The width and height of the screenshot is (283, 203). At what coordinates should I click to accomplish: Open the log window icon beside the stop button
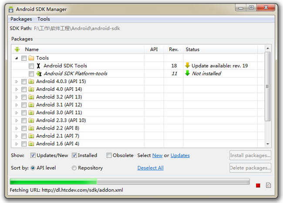(268, 185)
